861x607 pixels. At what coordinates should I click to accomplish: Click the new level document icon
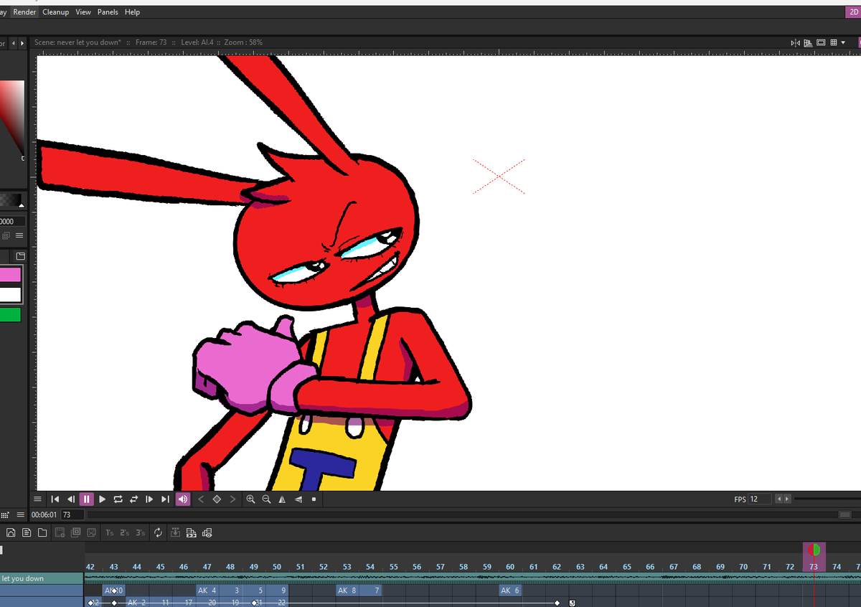tap(27, 532)
